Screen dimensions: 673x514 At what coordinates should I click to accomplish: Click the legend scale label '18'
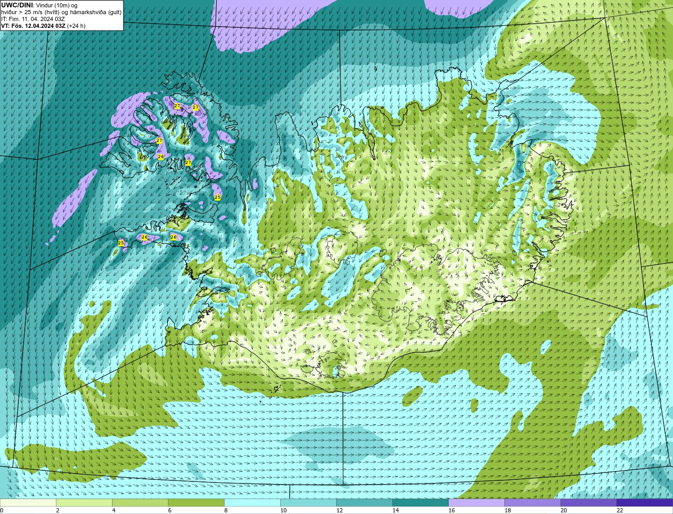pyautogui.click(x=508, y=510)
